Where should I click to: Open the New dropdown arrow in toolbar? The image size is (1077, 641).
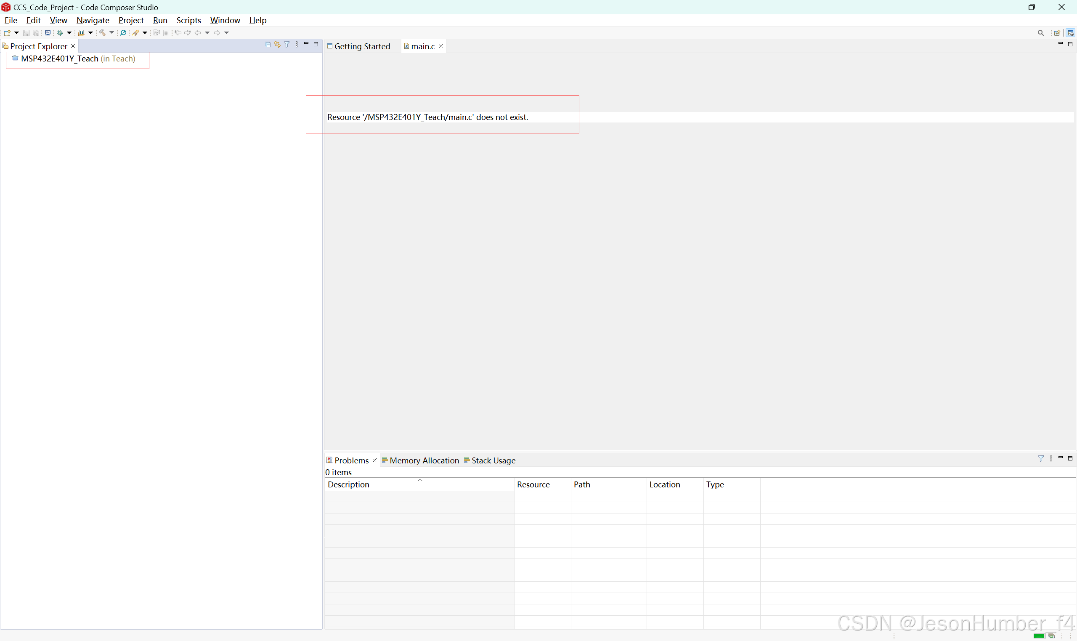[16, 33]
